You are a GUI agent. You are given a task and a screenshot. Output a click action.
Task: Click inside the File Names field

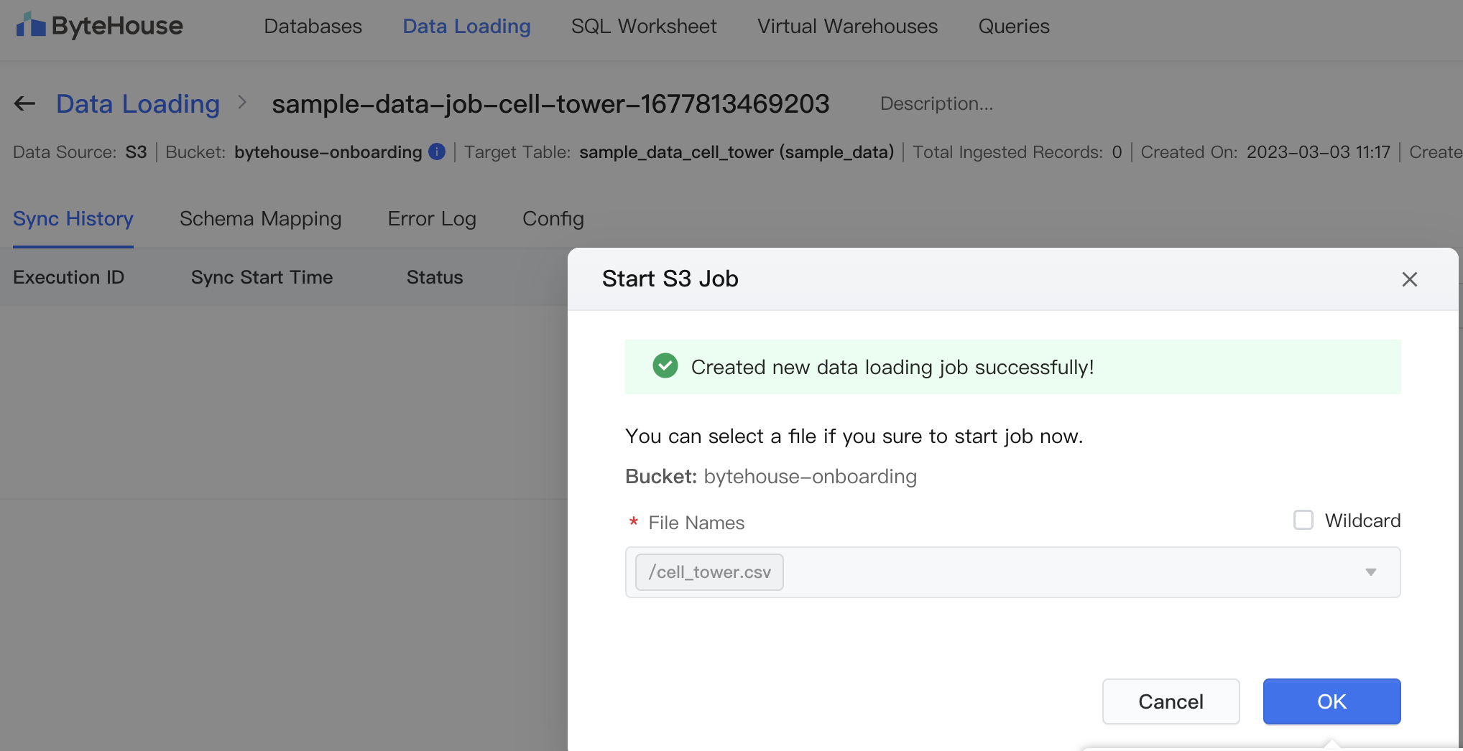(1013, 572)
